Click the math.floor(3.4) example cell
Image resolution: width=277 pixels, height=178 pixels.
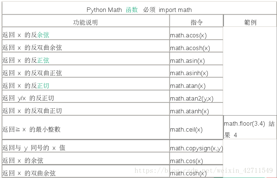coord(249,129)
